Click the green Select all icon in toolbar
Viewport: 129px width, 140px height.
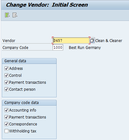coord(7,15)
